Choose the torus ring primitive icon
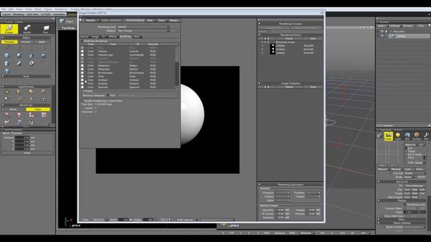The height and width of the screenshot is (242, 431). [x=32, y=63]
